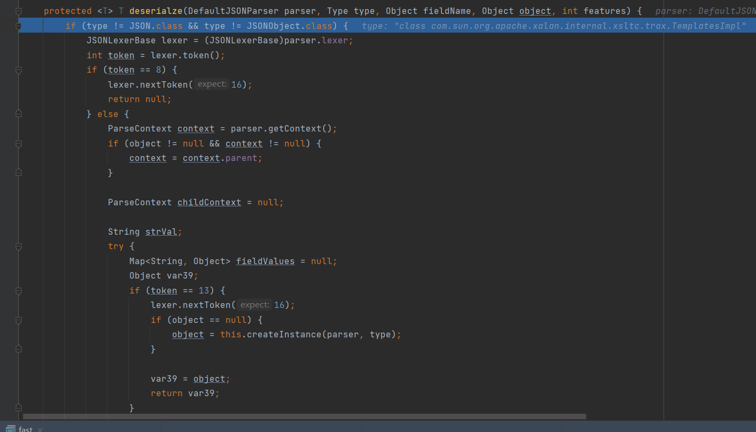Collapse fold at 'if (object != null && context'

(x=19, y=144)
